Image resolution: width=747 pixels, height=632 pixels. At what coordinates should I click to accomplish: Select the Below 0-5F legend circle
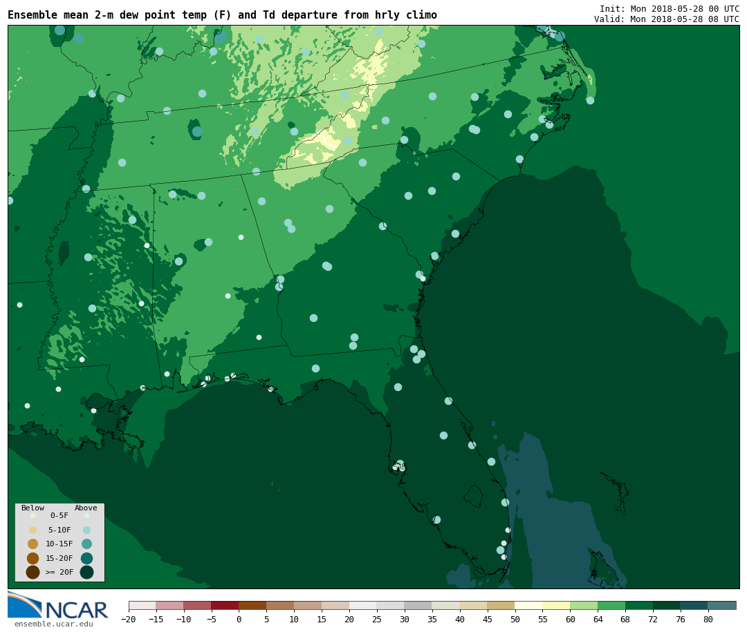coord(33,515)
